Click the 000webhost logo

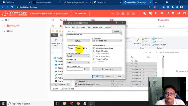point(14,14)
